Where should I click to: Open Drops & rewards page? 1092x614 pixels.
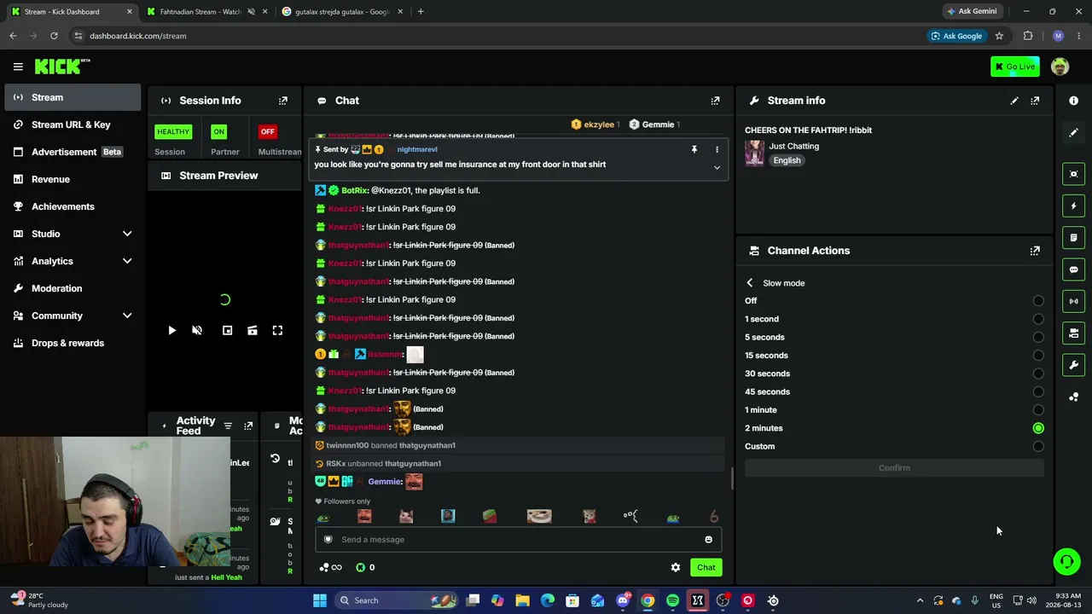tap(73, 343)
